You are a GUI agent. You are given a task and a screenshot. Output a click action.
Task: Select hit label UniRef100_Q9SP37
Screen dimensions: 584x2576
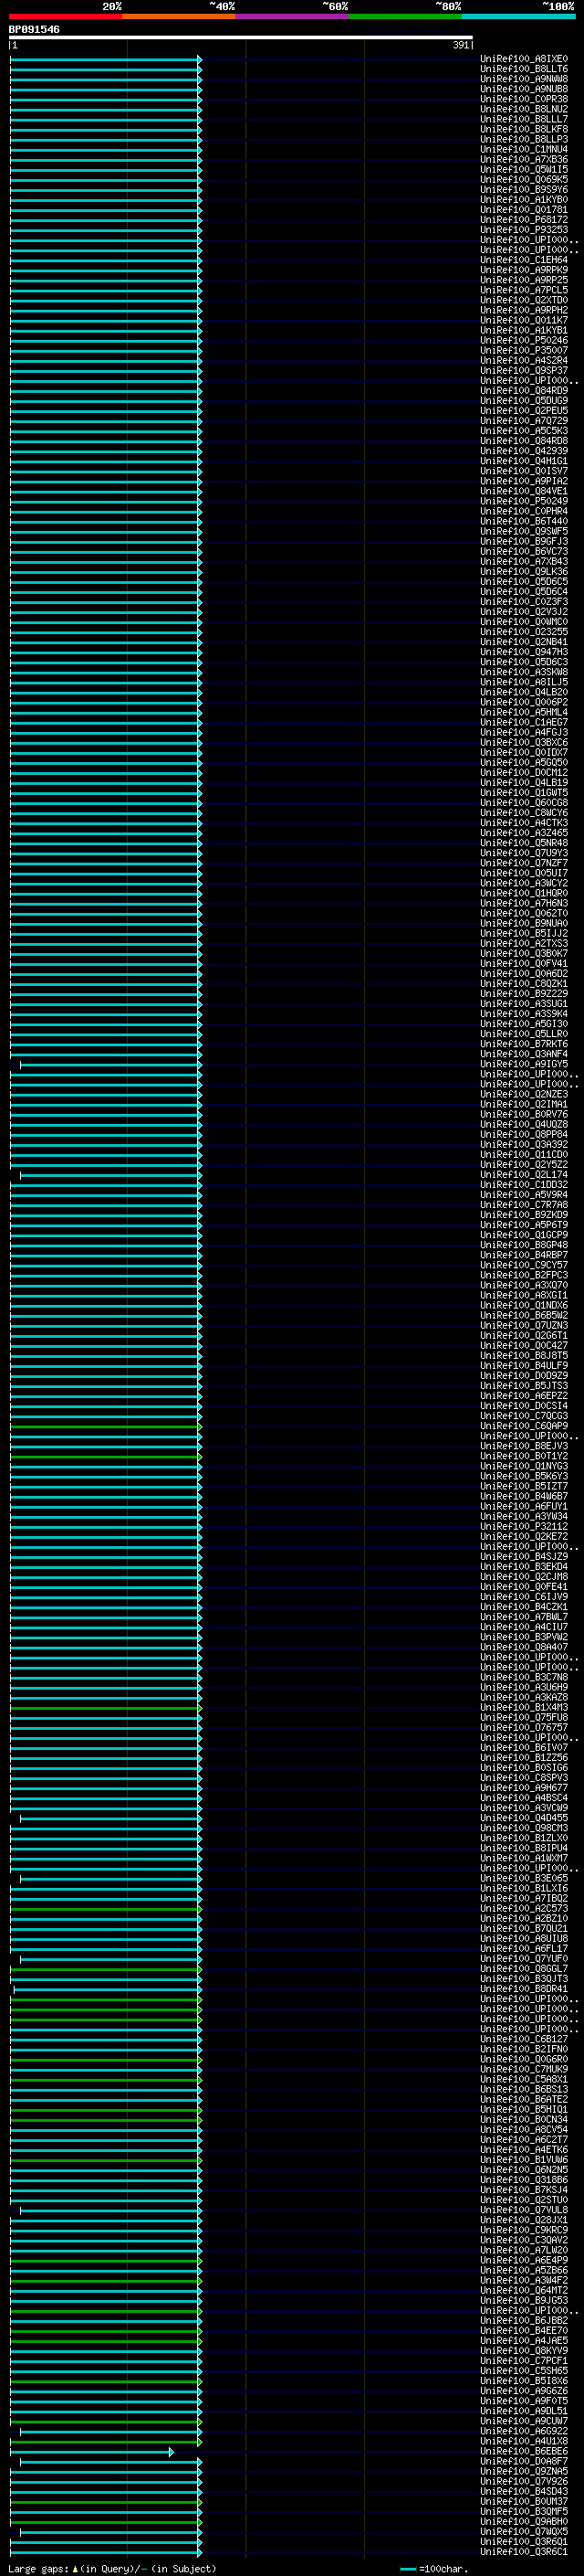(x=523, y=370)
